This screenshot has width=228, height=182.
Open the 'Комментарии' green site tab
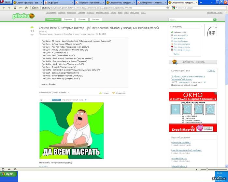pos(53,19)
